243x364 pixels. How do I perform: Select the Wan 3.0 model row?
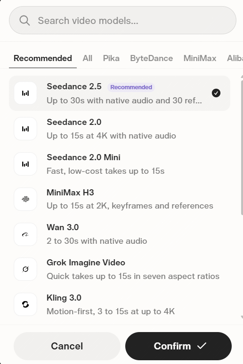point(120,234)
